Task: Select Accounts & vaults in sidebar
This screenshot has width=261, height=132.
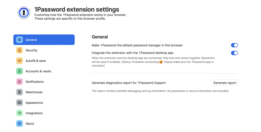Action: [x=38, y=71]
